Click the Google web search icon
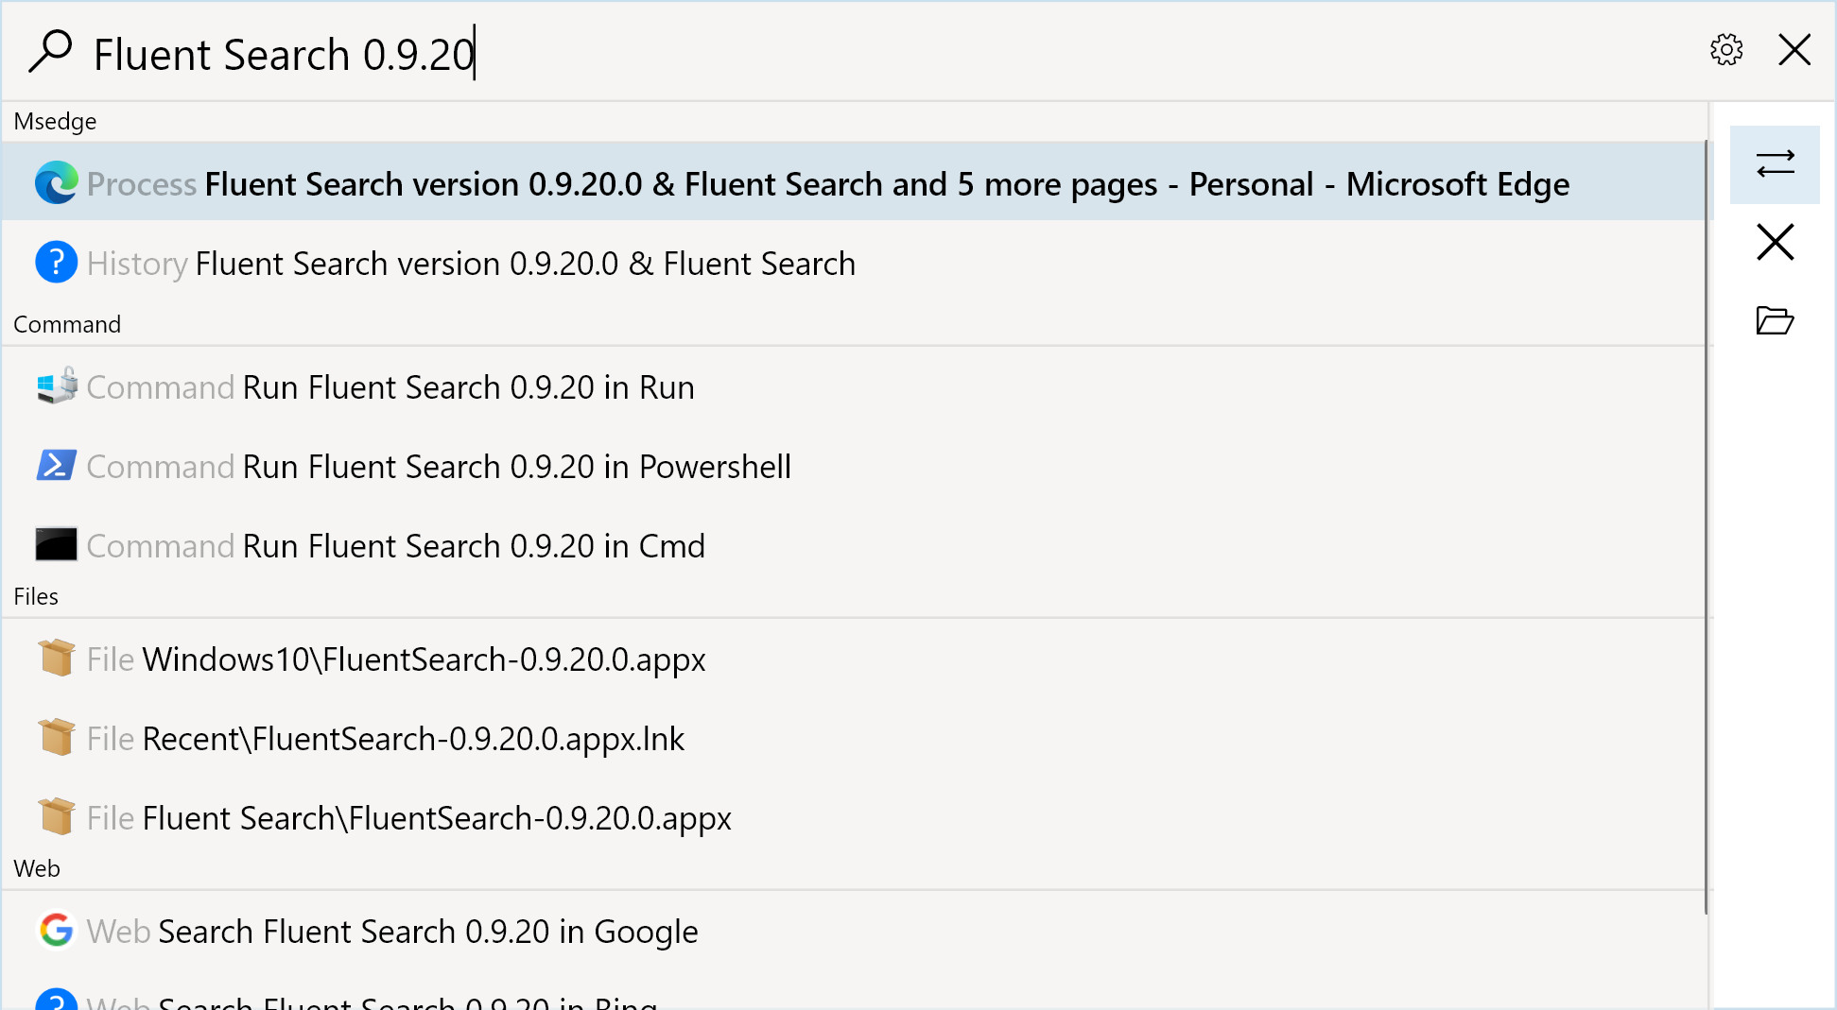Viewport: 1837px width, 1010px height. tap(56, 930)
